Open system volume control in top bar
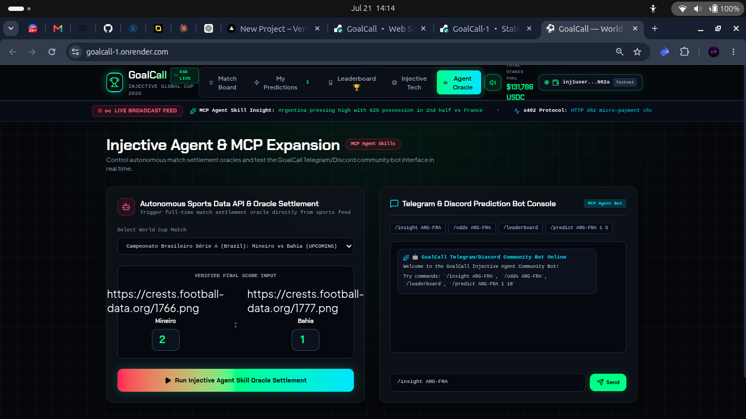Viewport: 746px width, 419px height. click(698, 9)
